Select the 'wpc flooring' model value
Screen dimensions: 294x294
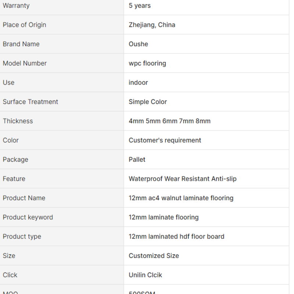(147, 63)
